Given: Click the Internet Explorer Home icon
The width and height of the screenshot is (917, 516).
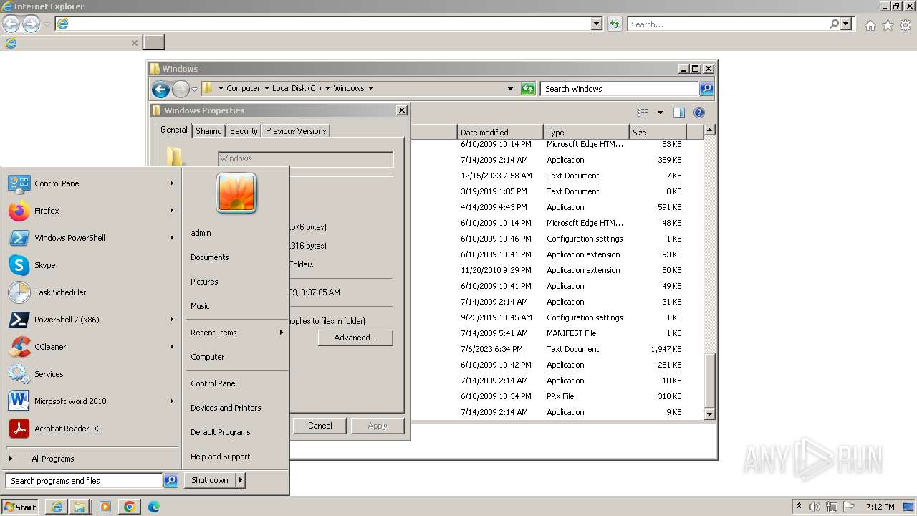Looking at the screenshot, I should tap(870, 25).
